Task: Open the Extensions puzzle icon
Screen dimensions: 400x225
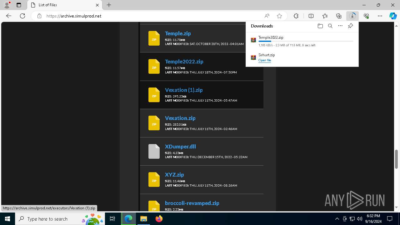Action: (x=296, y=16)
